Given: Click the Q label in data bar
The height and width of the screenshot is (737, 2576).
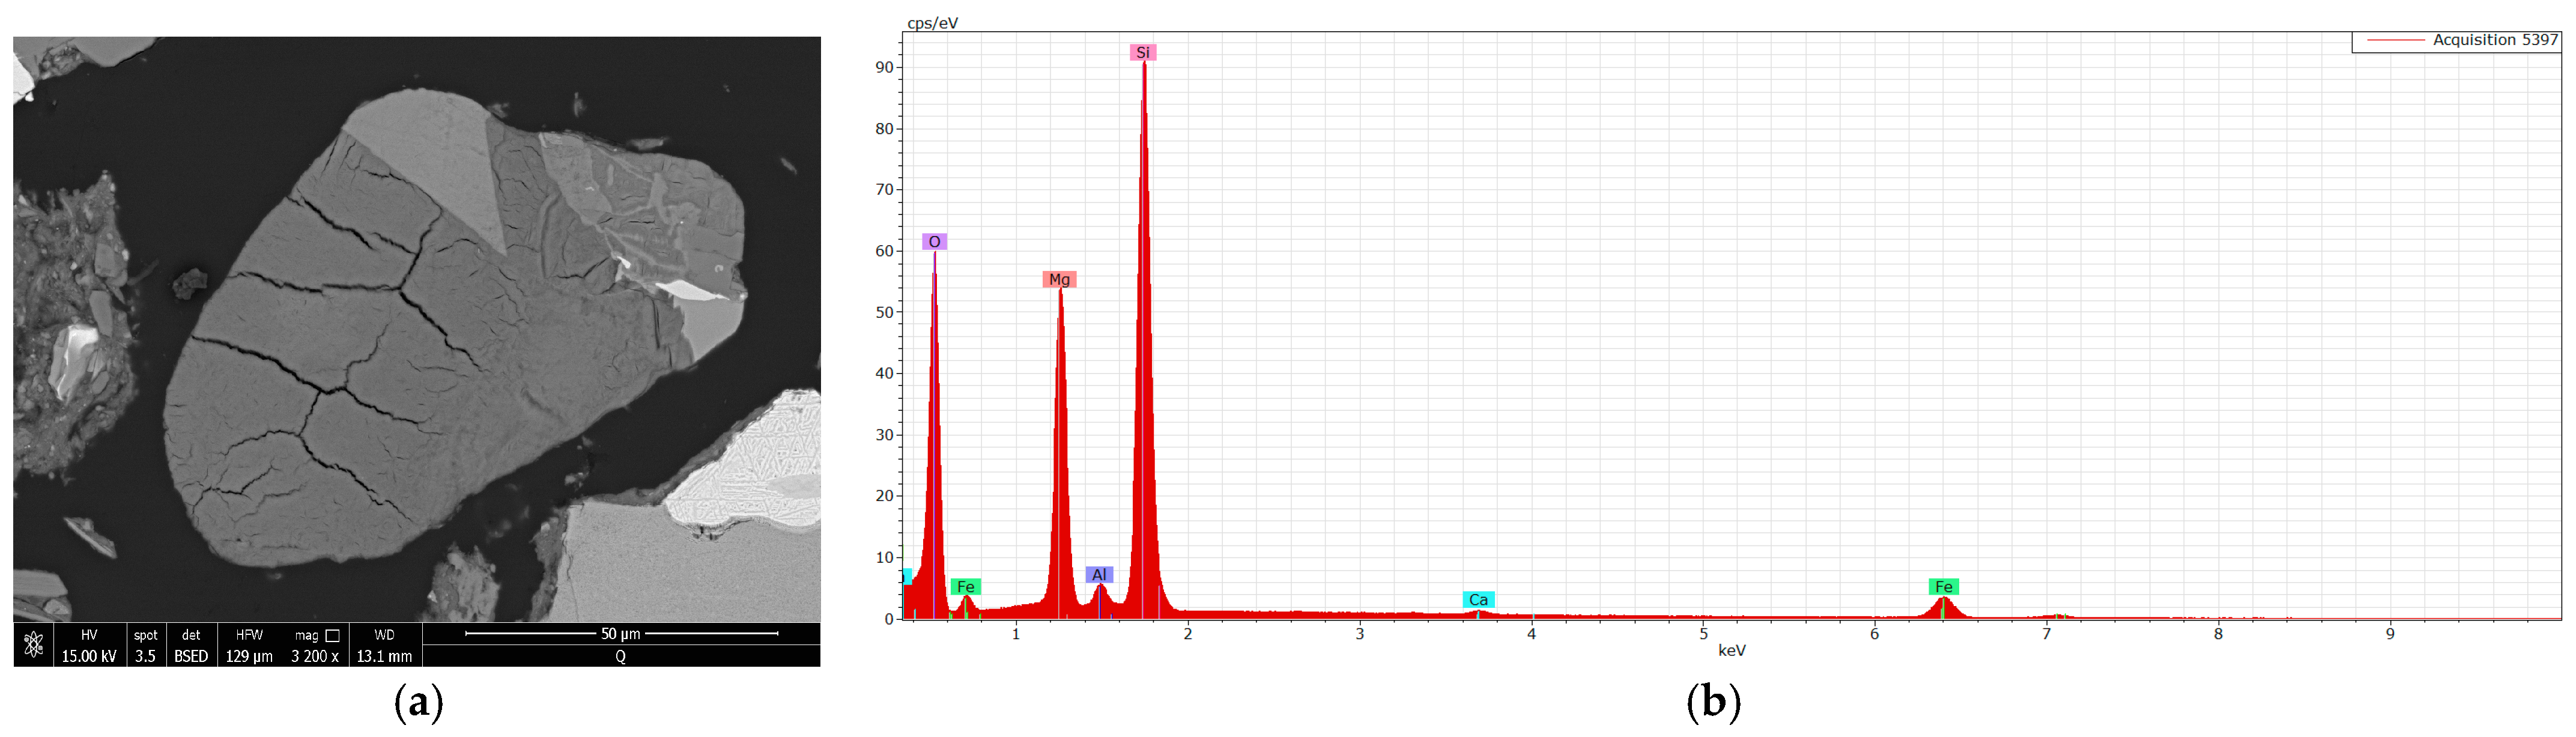Looking at the screenshot, I should [620, 656].
